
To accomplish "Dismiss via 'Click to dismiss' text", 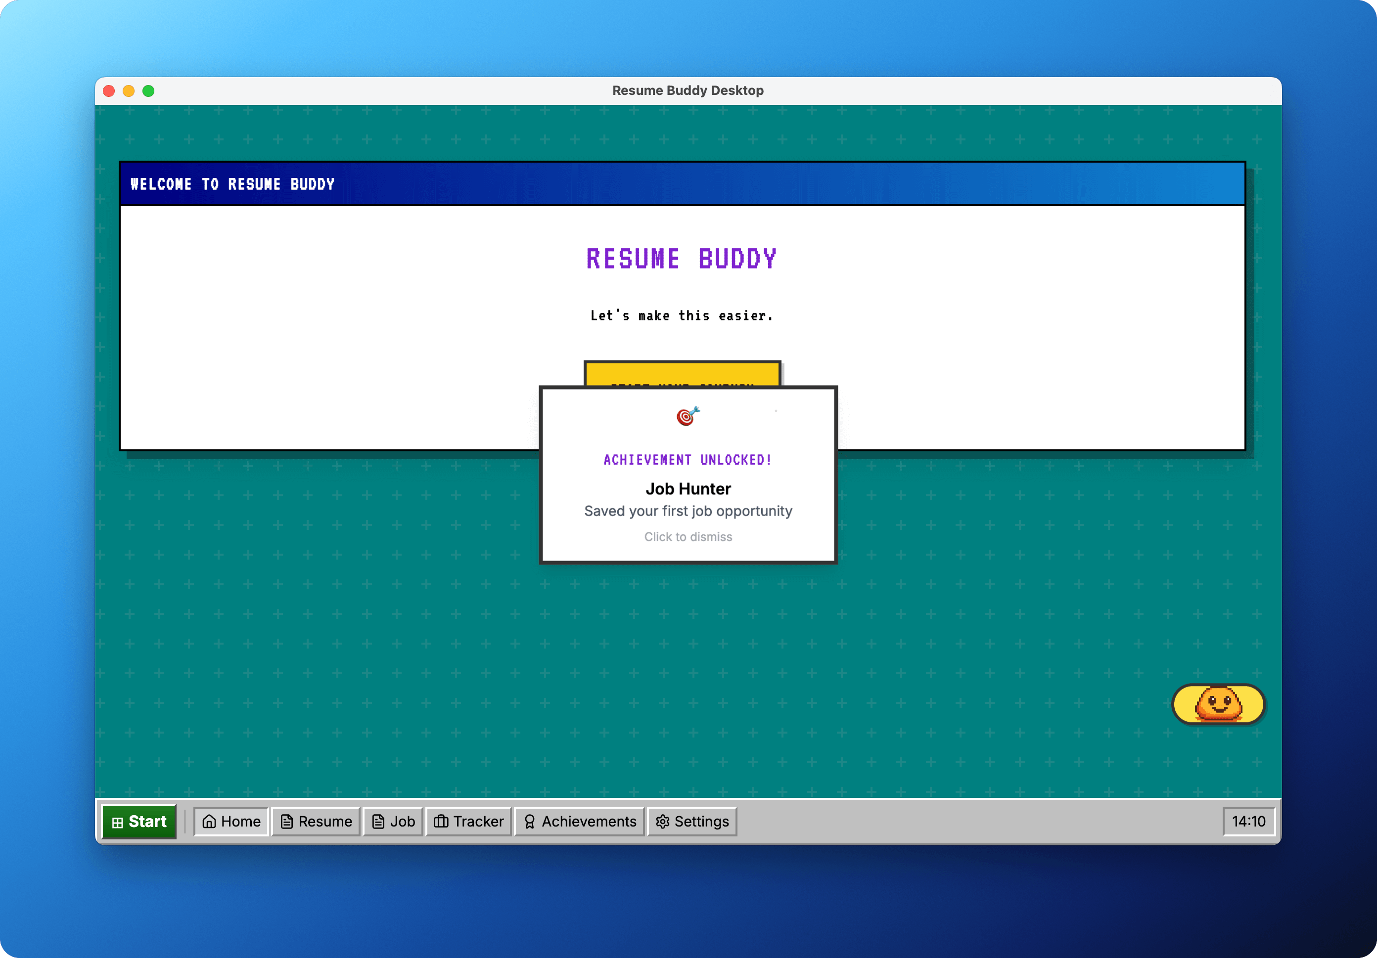I will coord(688,536).
